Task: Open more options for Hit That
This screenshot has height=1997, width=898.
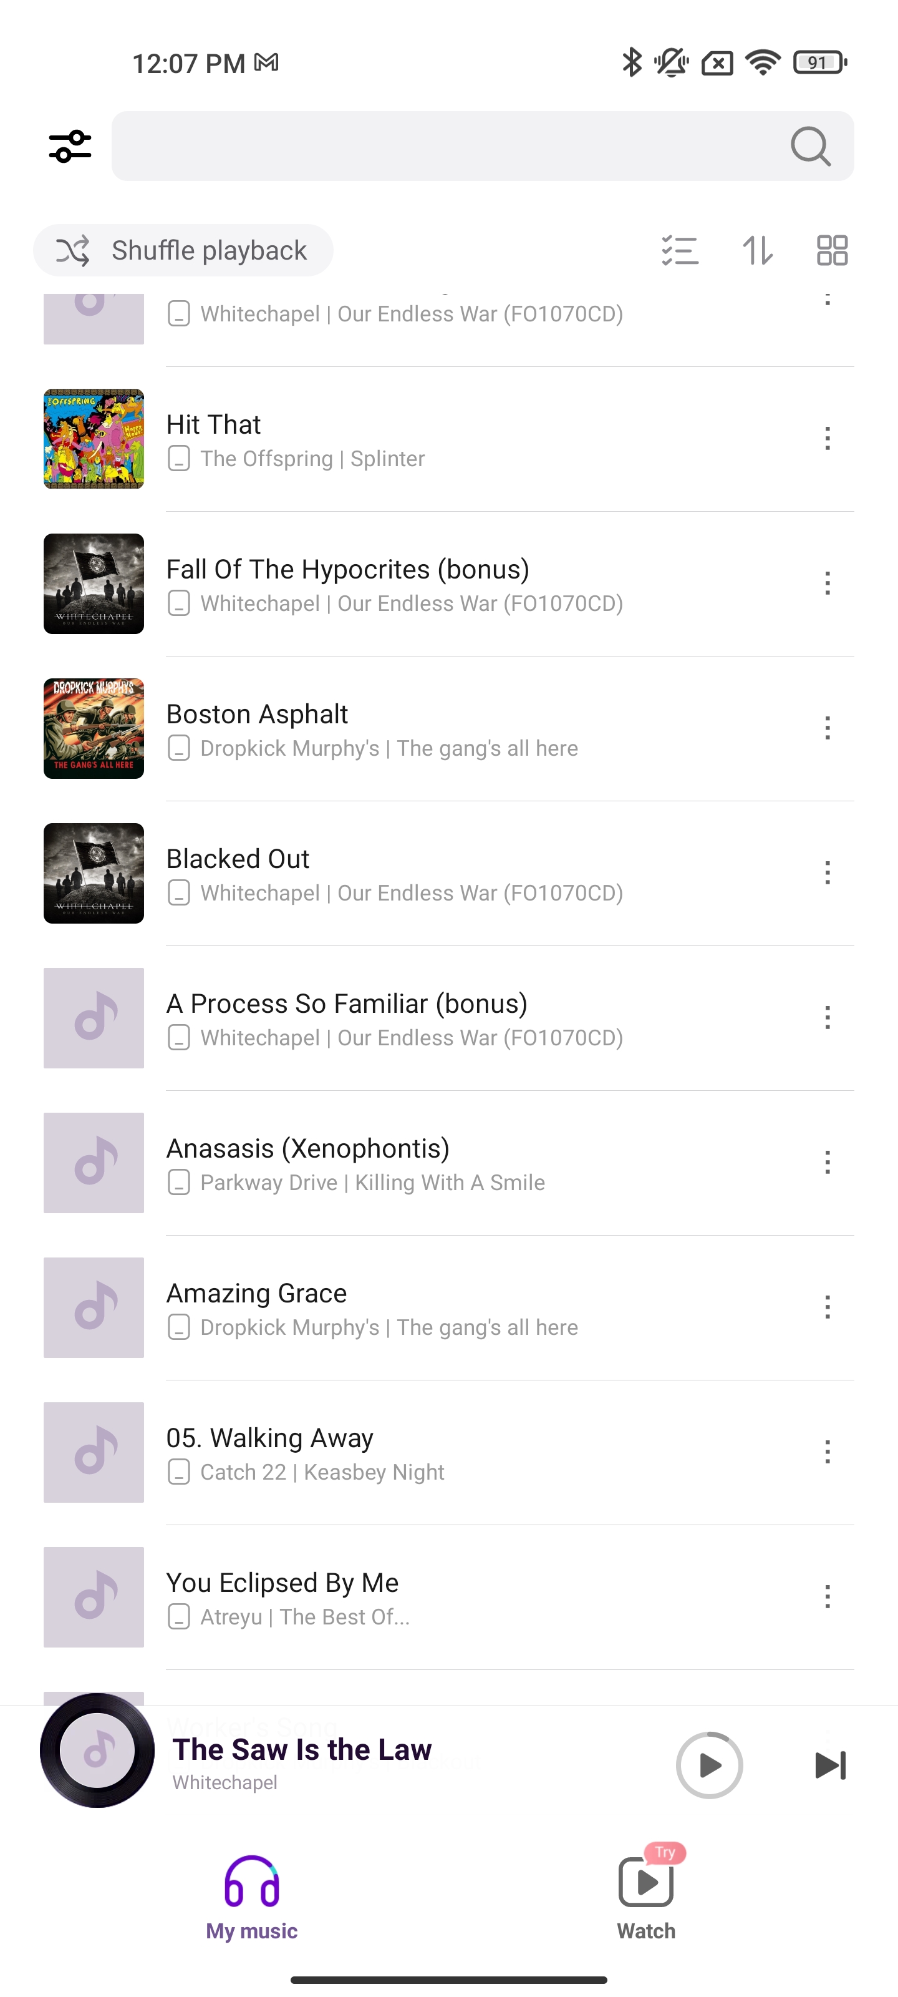Action: (828, 439)
